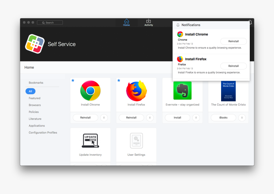Toggle the bookmark star on Install Firefox

click(x=119, y=80)
